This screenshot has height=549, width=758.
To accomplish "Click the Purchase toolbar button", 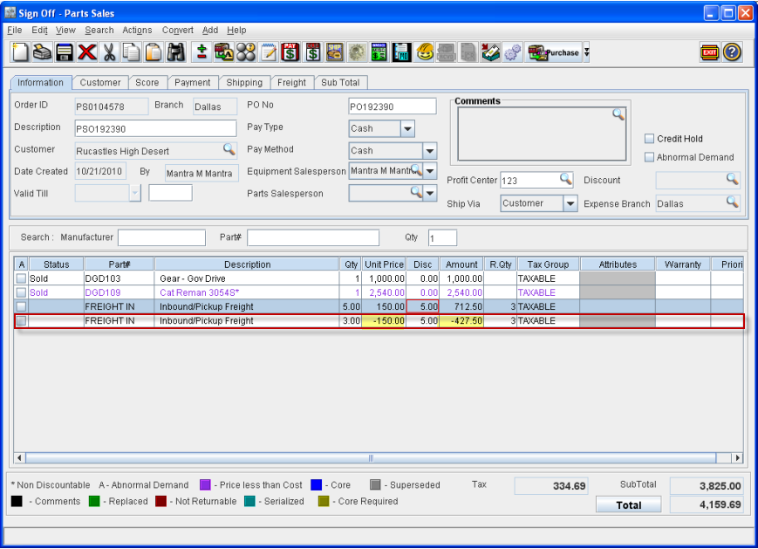I will tap(554, 52).
